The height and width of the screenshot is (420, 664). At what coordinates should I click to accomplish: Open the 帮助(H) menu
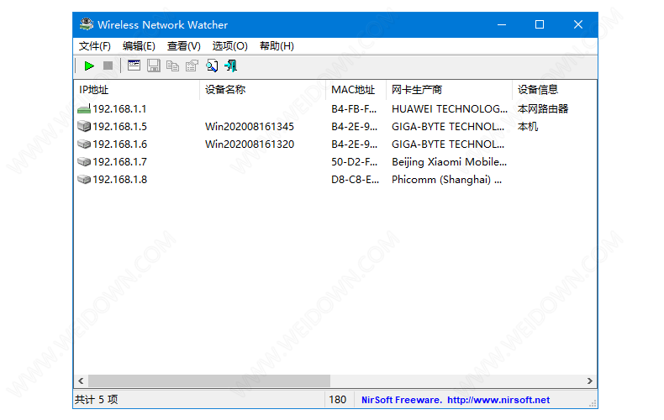(x=277, y=46)
